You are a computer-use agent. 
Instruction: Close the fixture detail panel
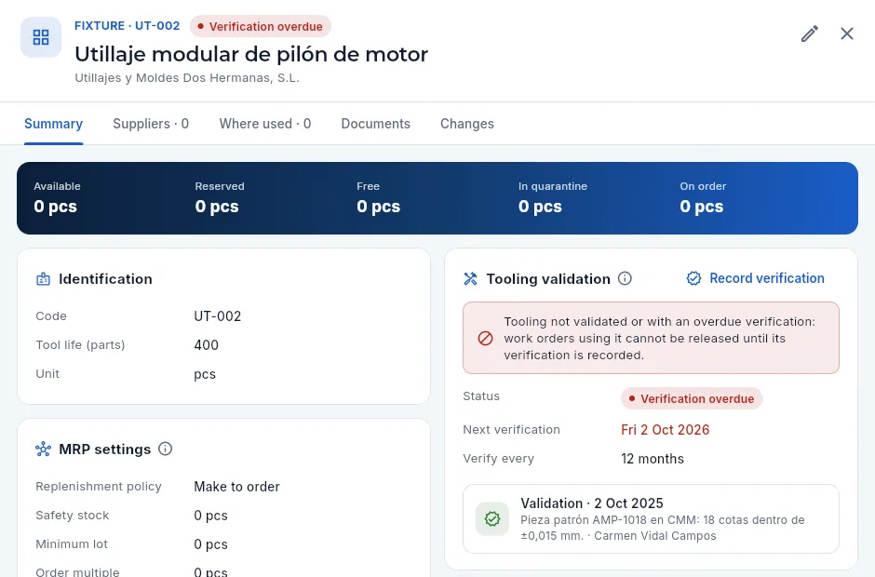click(846, 34)
